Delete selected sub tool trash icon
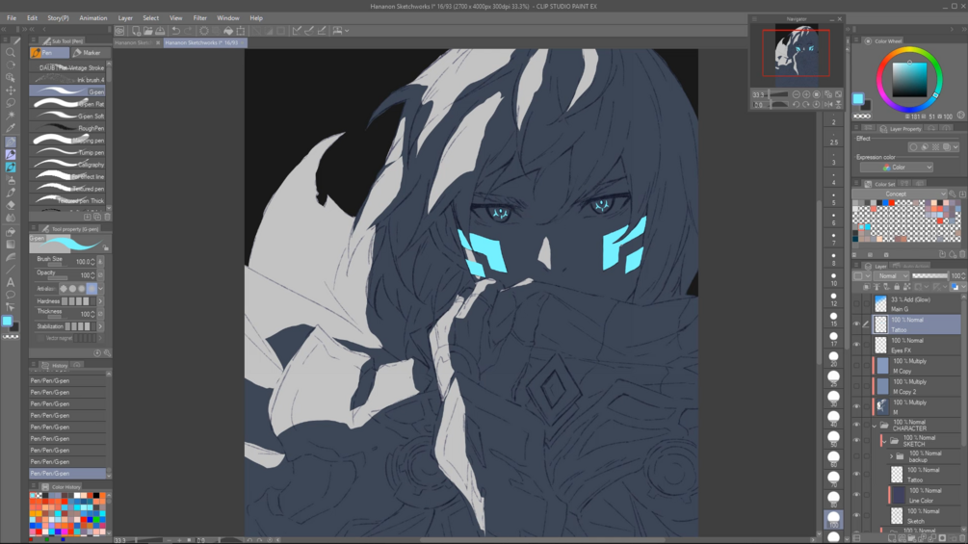Viewport: 968px width, 544px height. (x=107, y=217)
